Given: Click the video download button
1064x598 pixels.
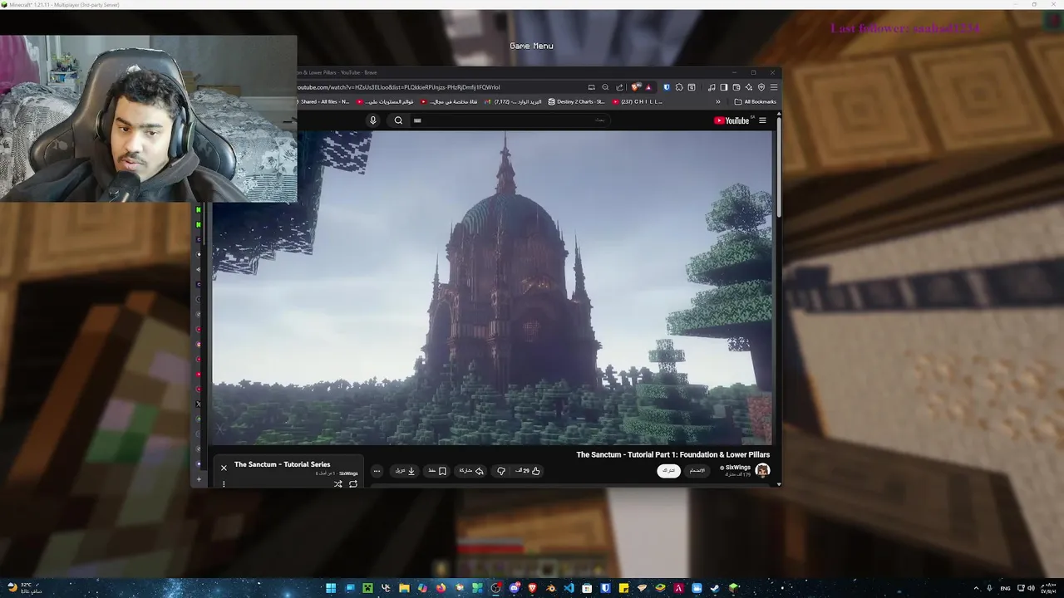Looking at the screenshot, I should 406,471.
